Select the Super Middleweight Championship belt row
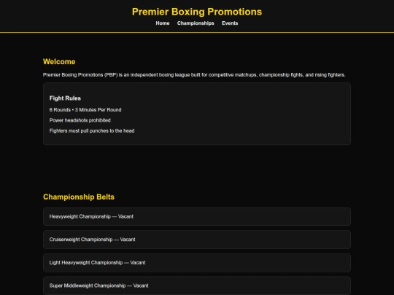 pos(197,286)
